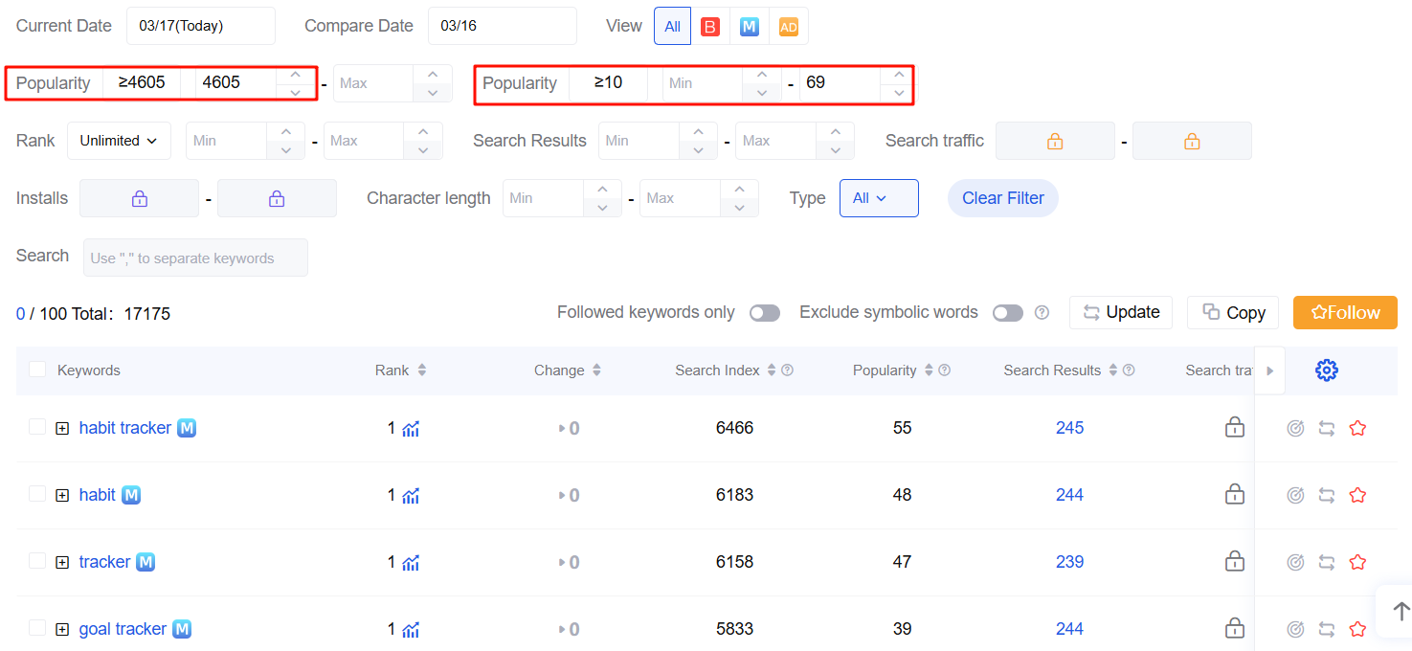1412x651 pixels.
Task: Select the blue M view tab
Action: pyautogui.click(x=750, y=27)
